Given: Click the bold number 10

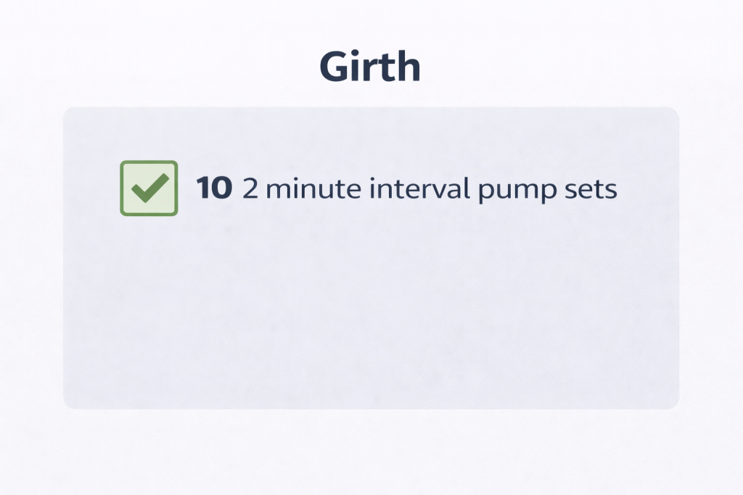Looking at the screenshot, I should (x=214, y=189).
